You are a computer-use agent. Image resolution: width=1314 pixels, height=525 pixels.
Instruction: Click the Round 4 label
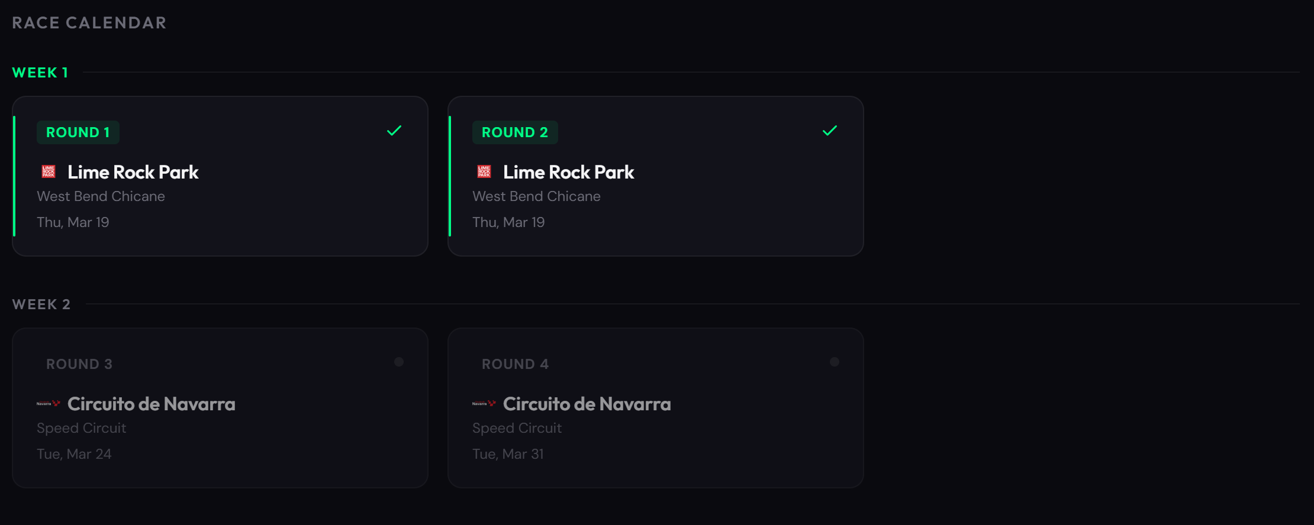pyautogui.click(x=515, y=364)
